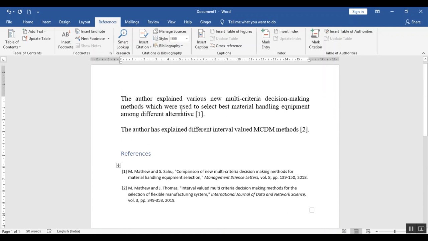
Task: Click Next Footnote button
Action: (x=90, y=38)
